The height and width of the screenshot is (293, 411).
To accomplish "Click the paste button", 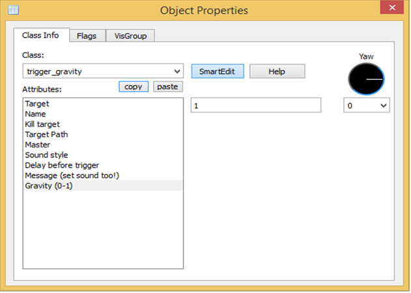I will click(x=168, y=86).
